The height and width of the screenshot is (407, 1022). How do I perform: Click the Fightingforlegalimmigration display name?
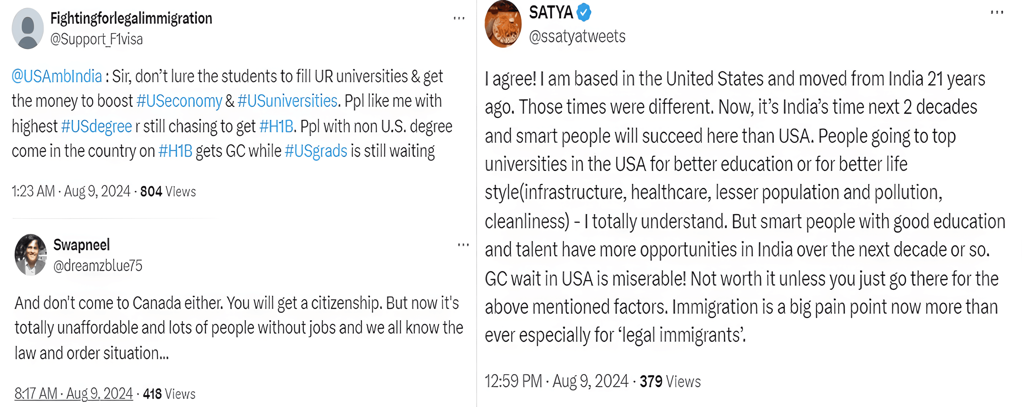(131, 18)
